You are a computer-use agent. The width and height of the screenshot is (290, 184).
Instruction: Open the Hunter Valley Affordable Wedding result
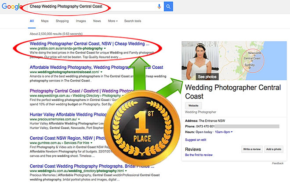(x=68, y=114)
